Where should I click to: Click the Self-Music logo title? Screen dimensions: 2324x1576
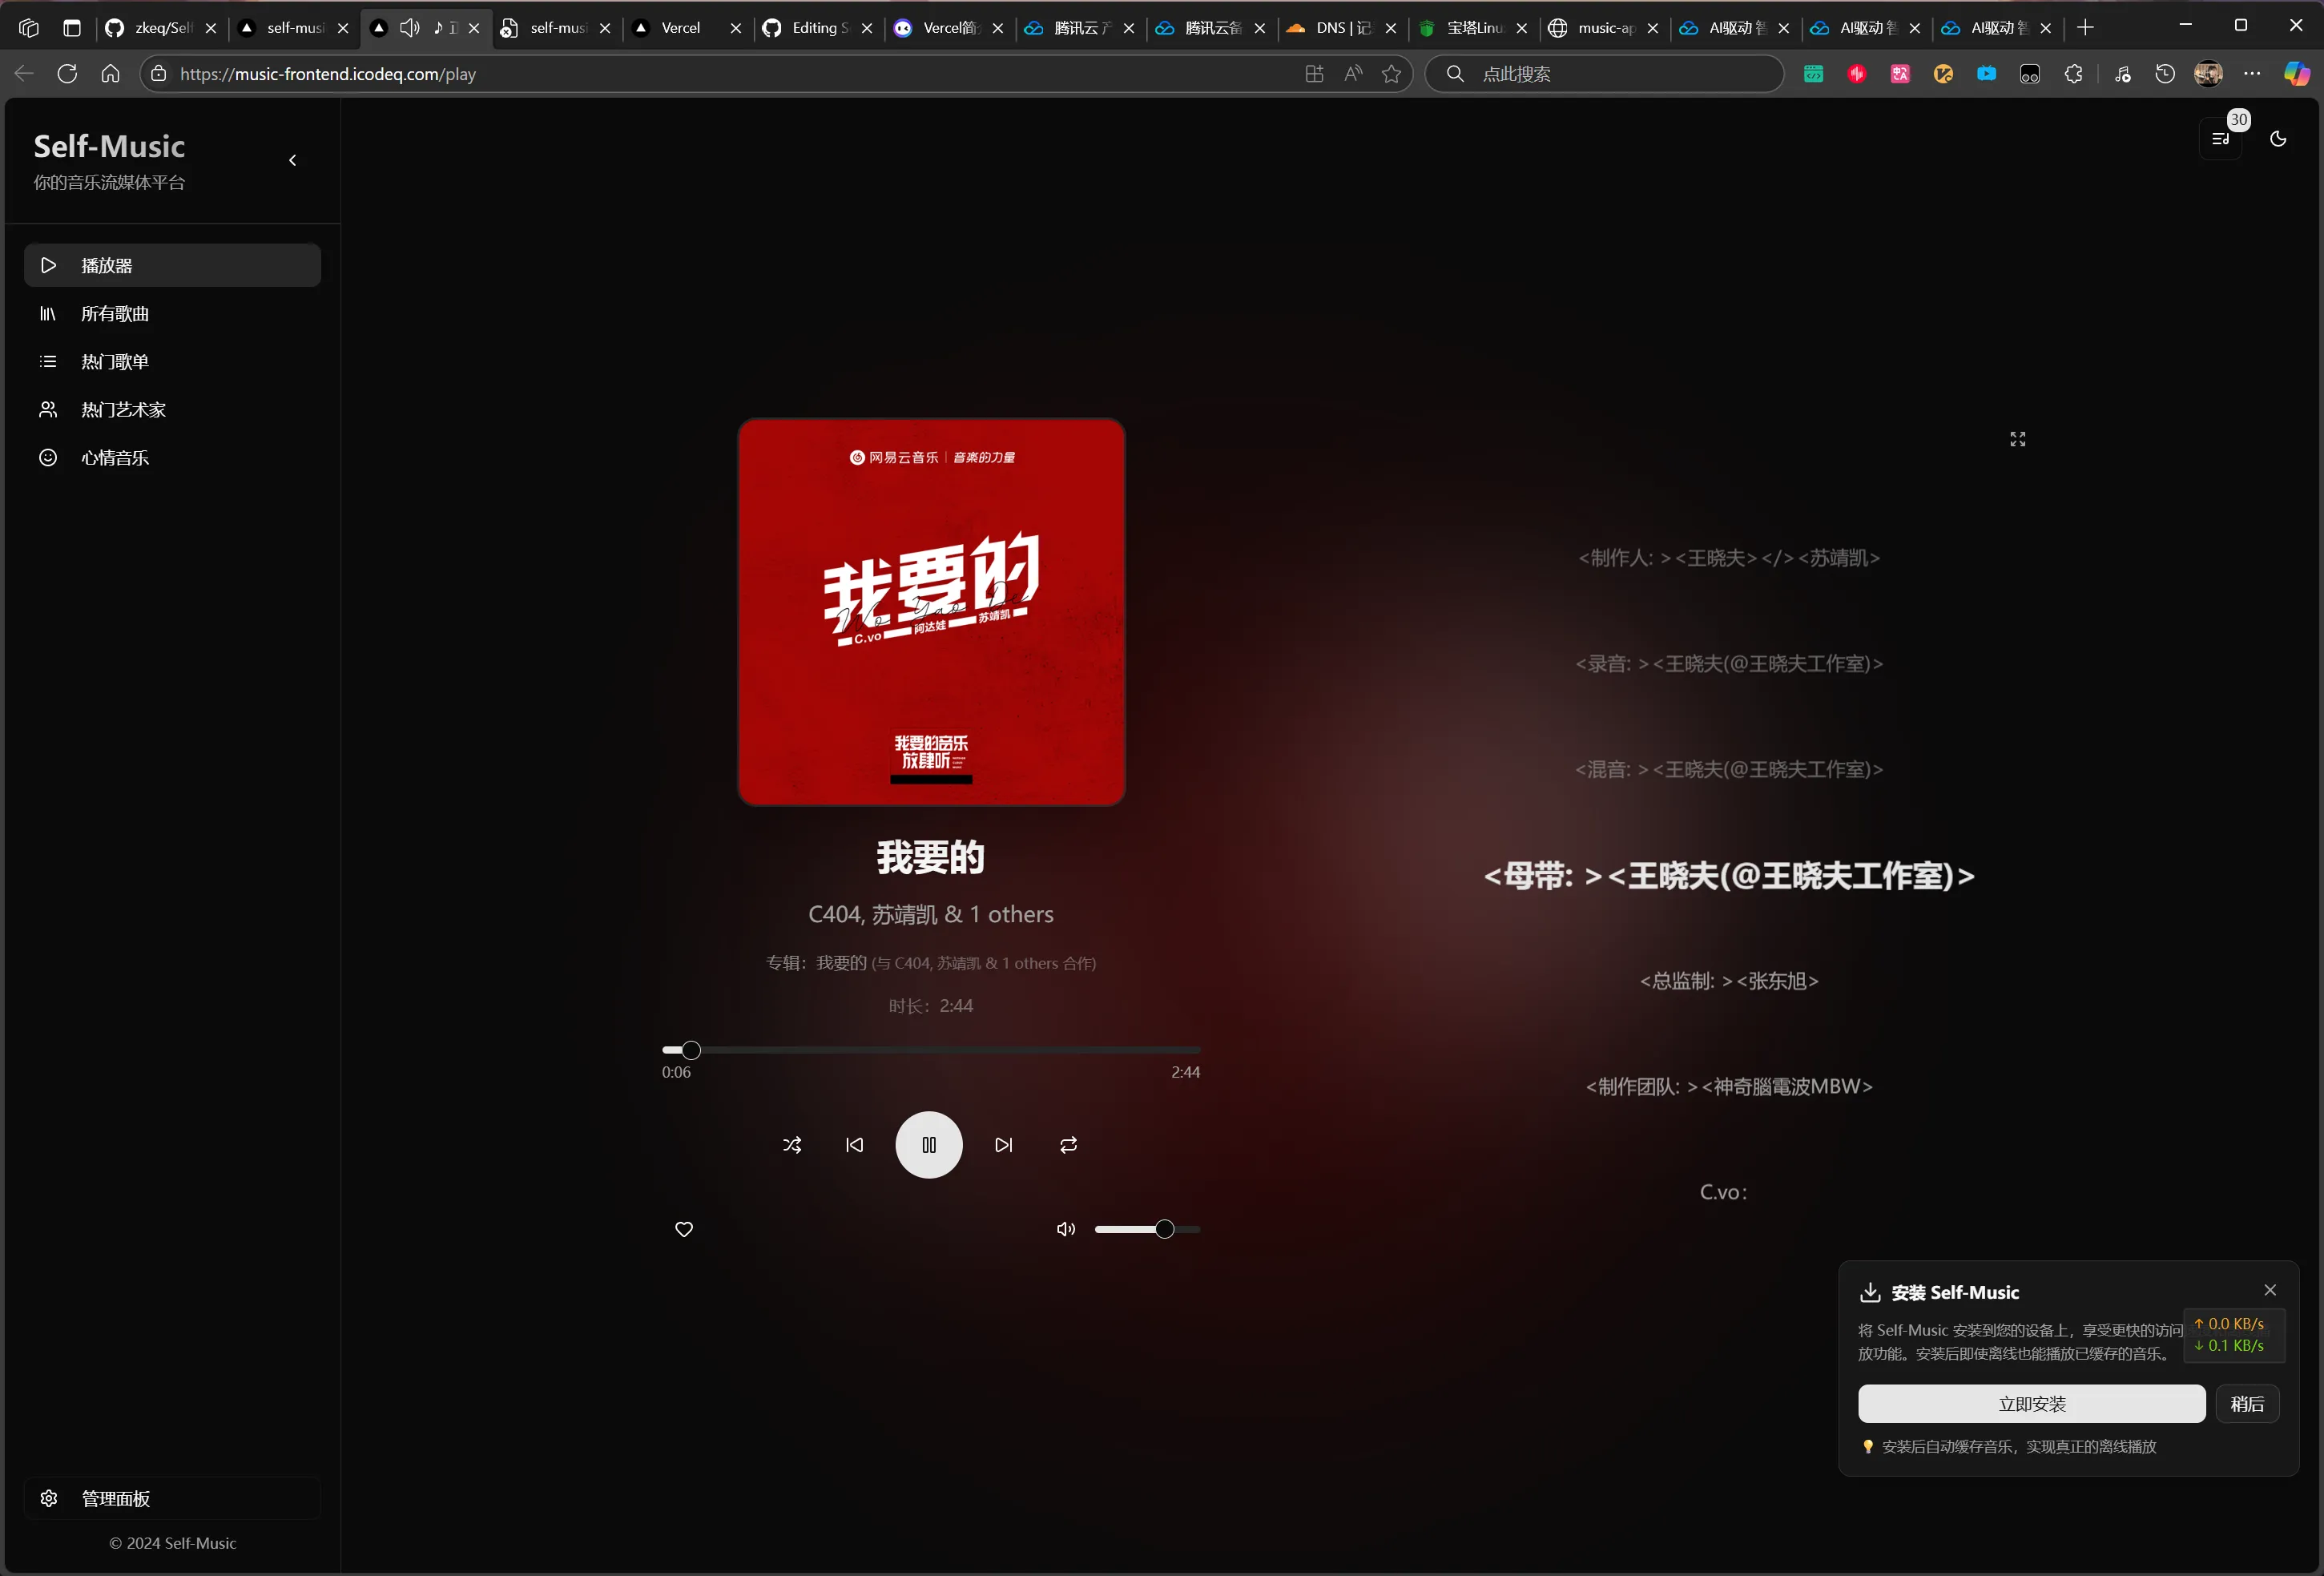point(109,146)
